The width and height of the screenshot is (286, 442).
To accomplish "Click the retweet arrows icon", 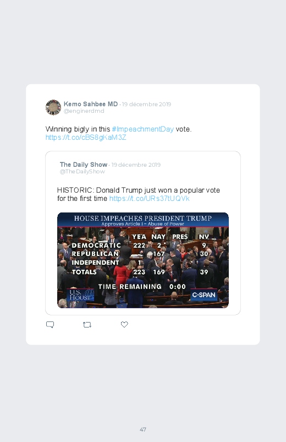I will point(87,325).
